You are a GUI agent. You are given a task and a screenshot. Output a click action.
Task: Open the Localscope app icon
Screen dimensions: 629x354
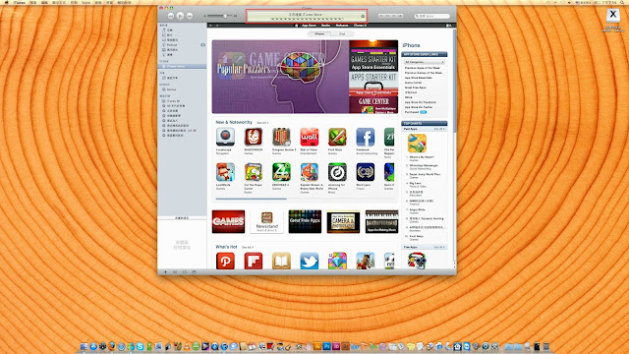tap(225, 137)
